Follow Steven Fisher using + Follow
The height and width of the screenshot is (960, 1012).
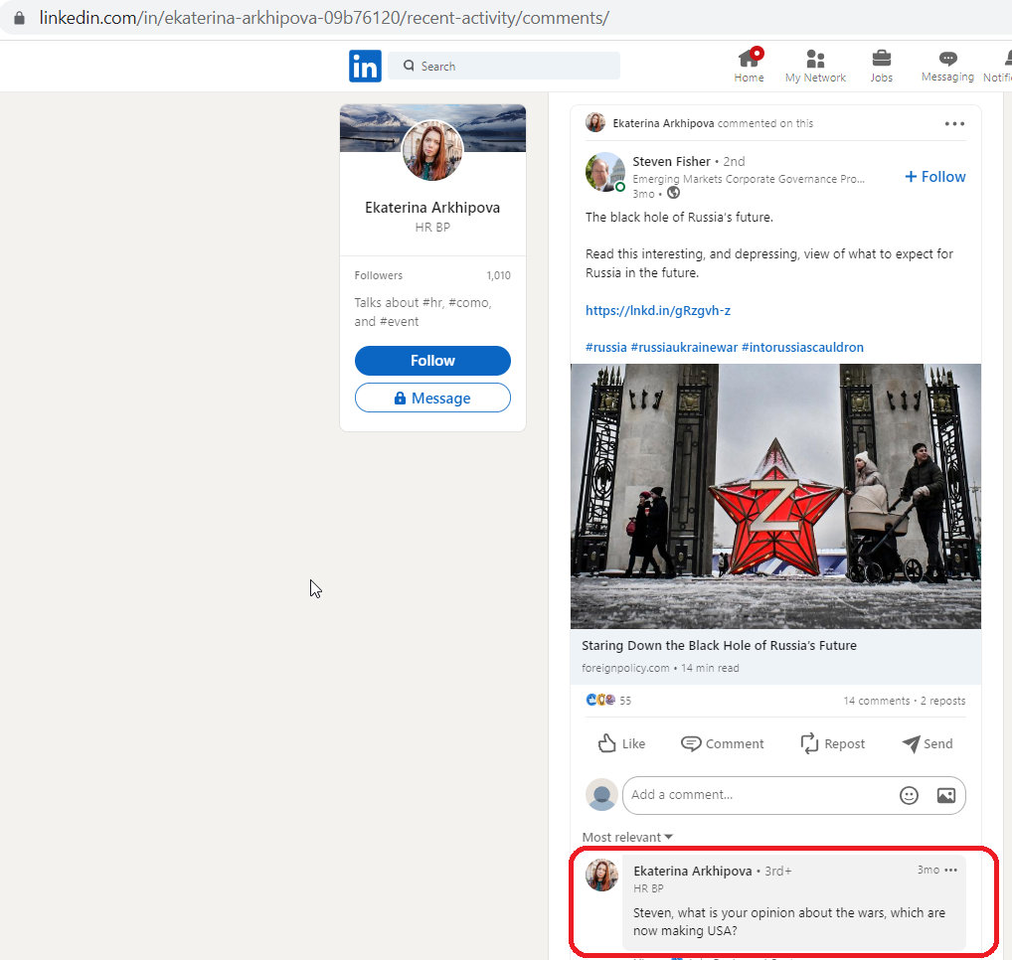(x=934, y=177)
